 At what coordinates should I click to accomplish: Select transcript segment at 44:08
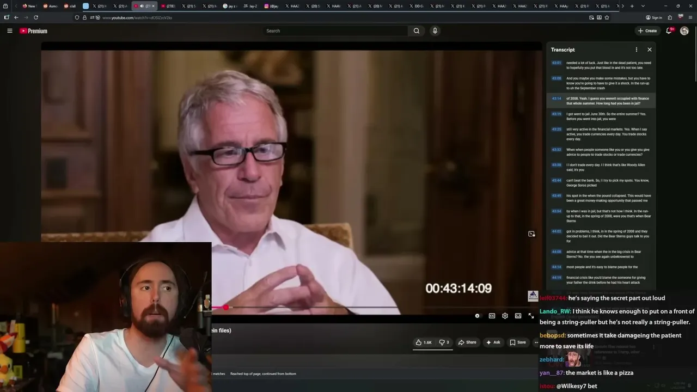click(x=601, y=254)
